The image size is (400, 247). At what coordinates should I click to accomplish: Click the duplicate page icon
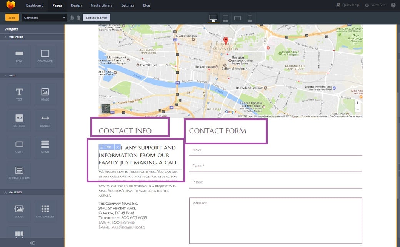coord(72,18)
